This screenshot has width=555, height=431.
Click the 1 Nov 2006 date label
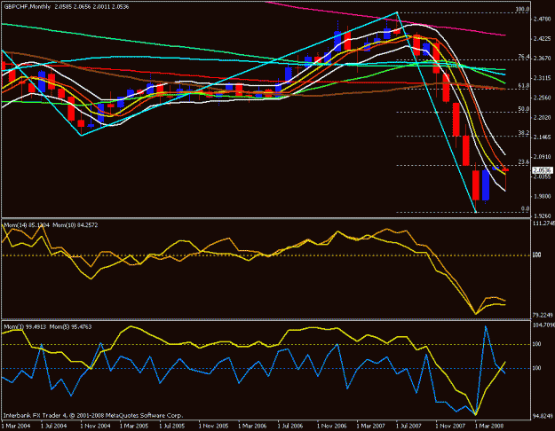pos(330,426)
